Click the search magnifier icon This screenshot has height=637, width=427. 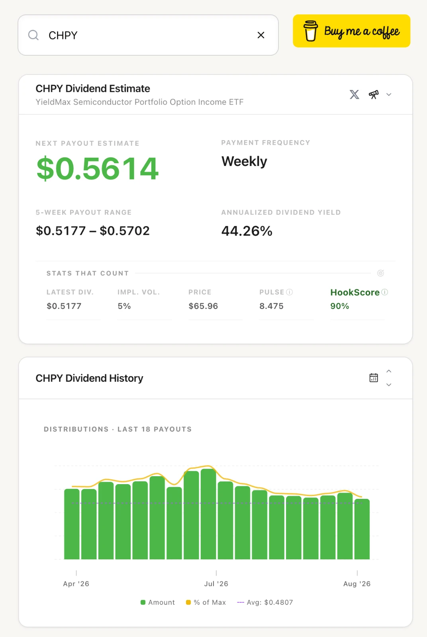coord(33,35)
